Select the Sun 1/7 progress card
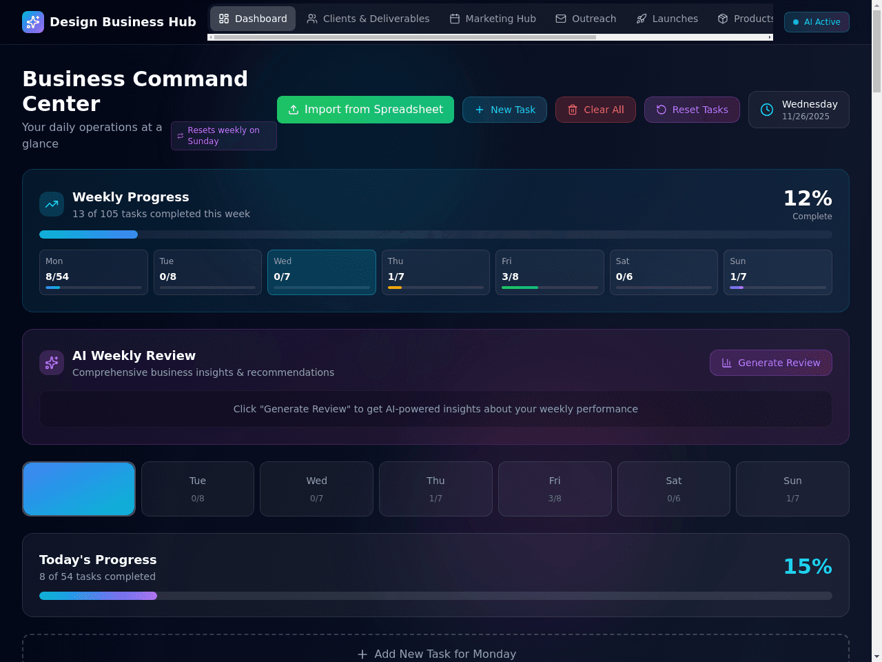 click(x=778, y=272)
